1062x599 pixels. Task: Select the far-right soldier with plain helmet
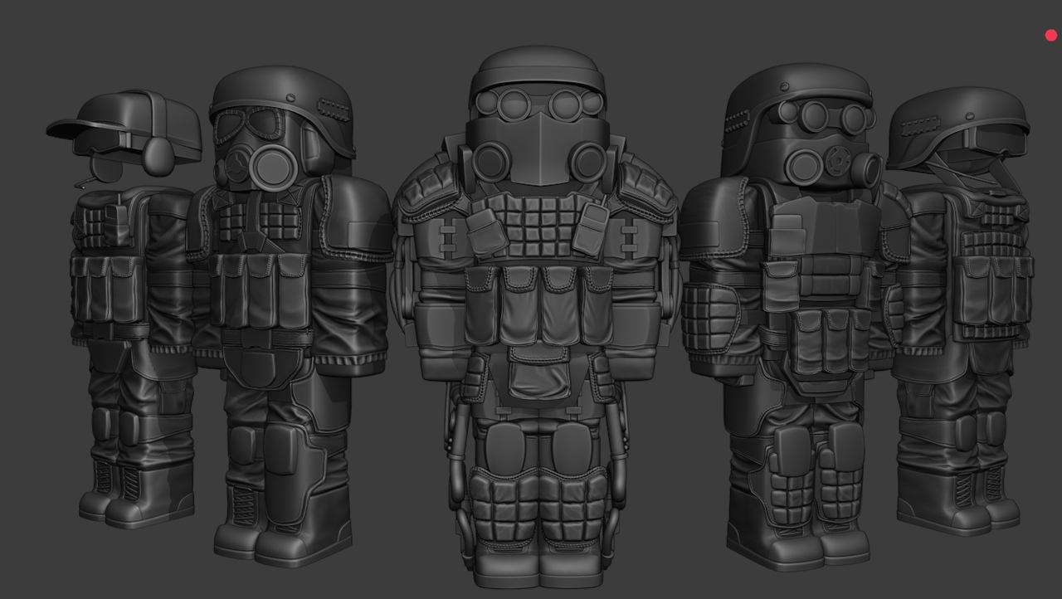(x=962, y=311)
